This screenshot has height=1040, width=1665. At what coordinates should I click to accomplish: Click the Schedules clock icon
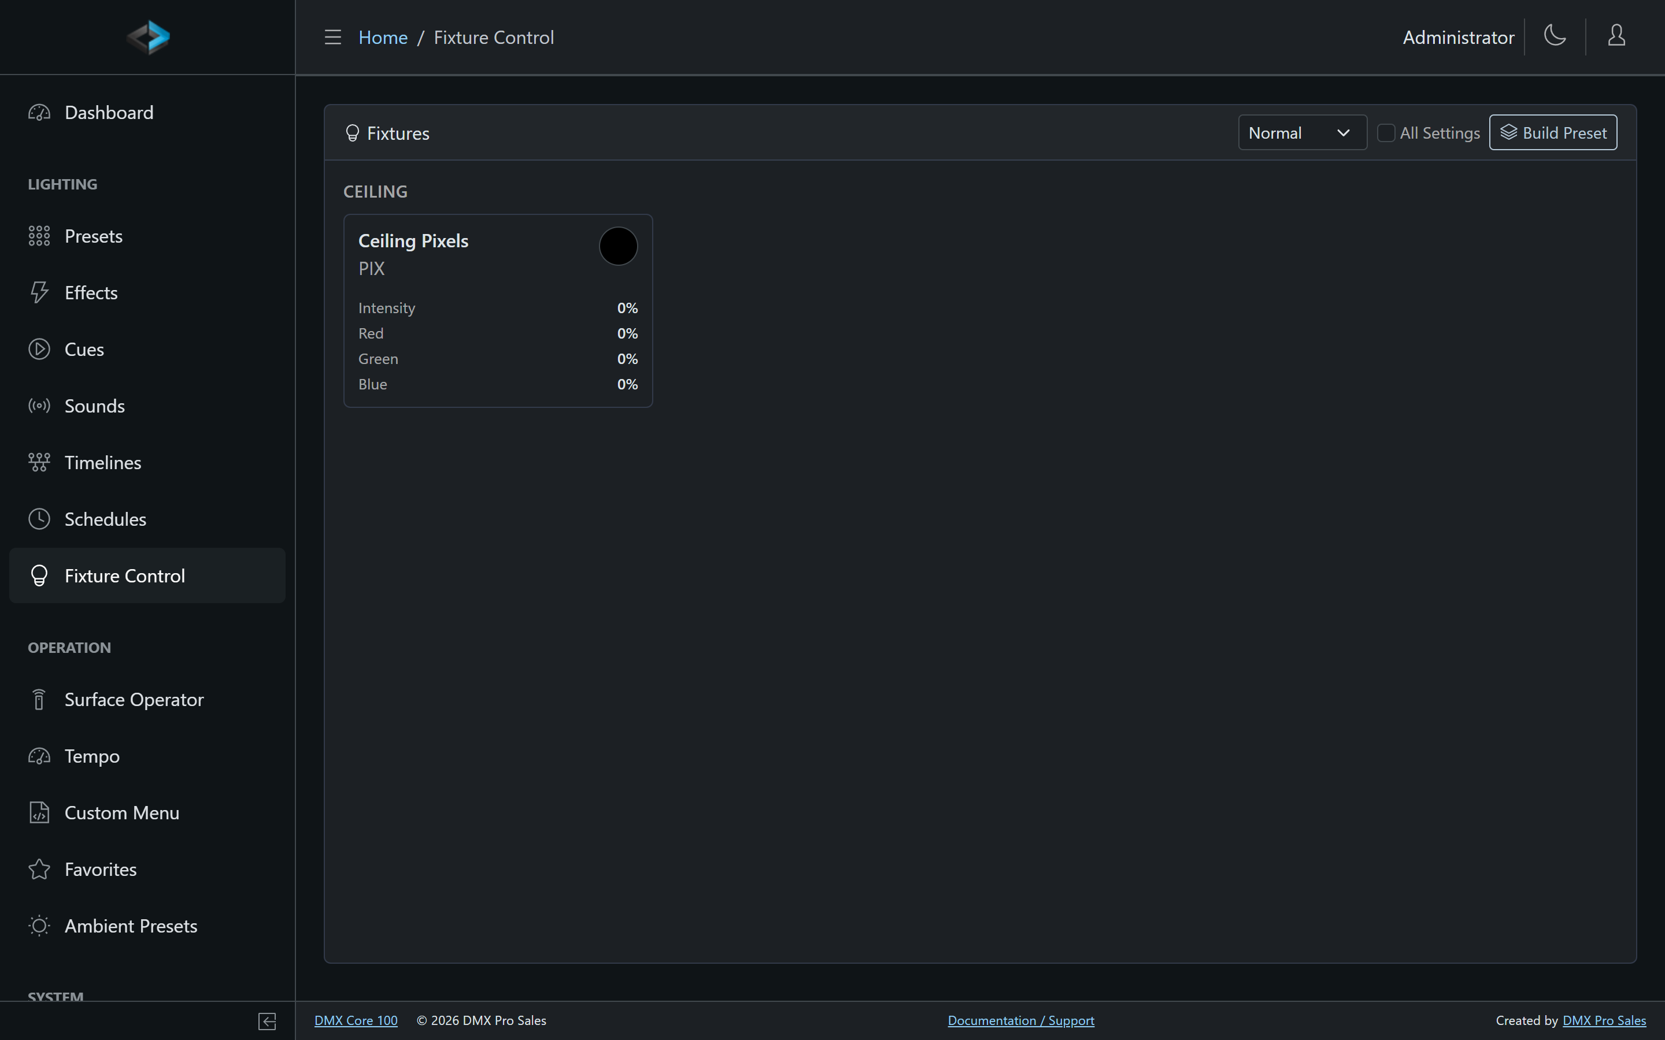pos(39,519)
